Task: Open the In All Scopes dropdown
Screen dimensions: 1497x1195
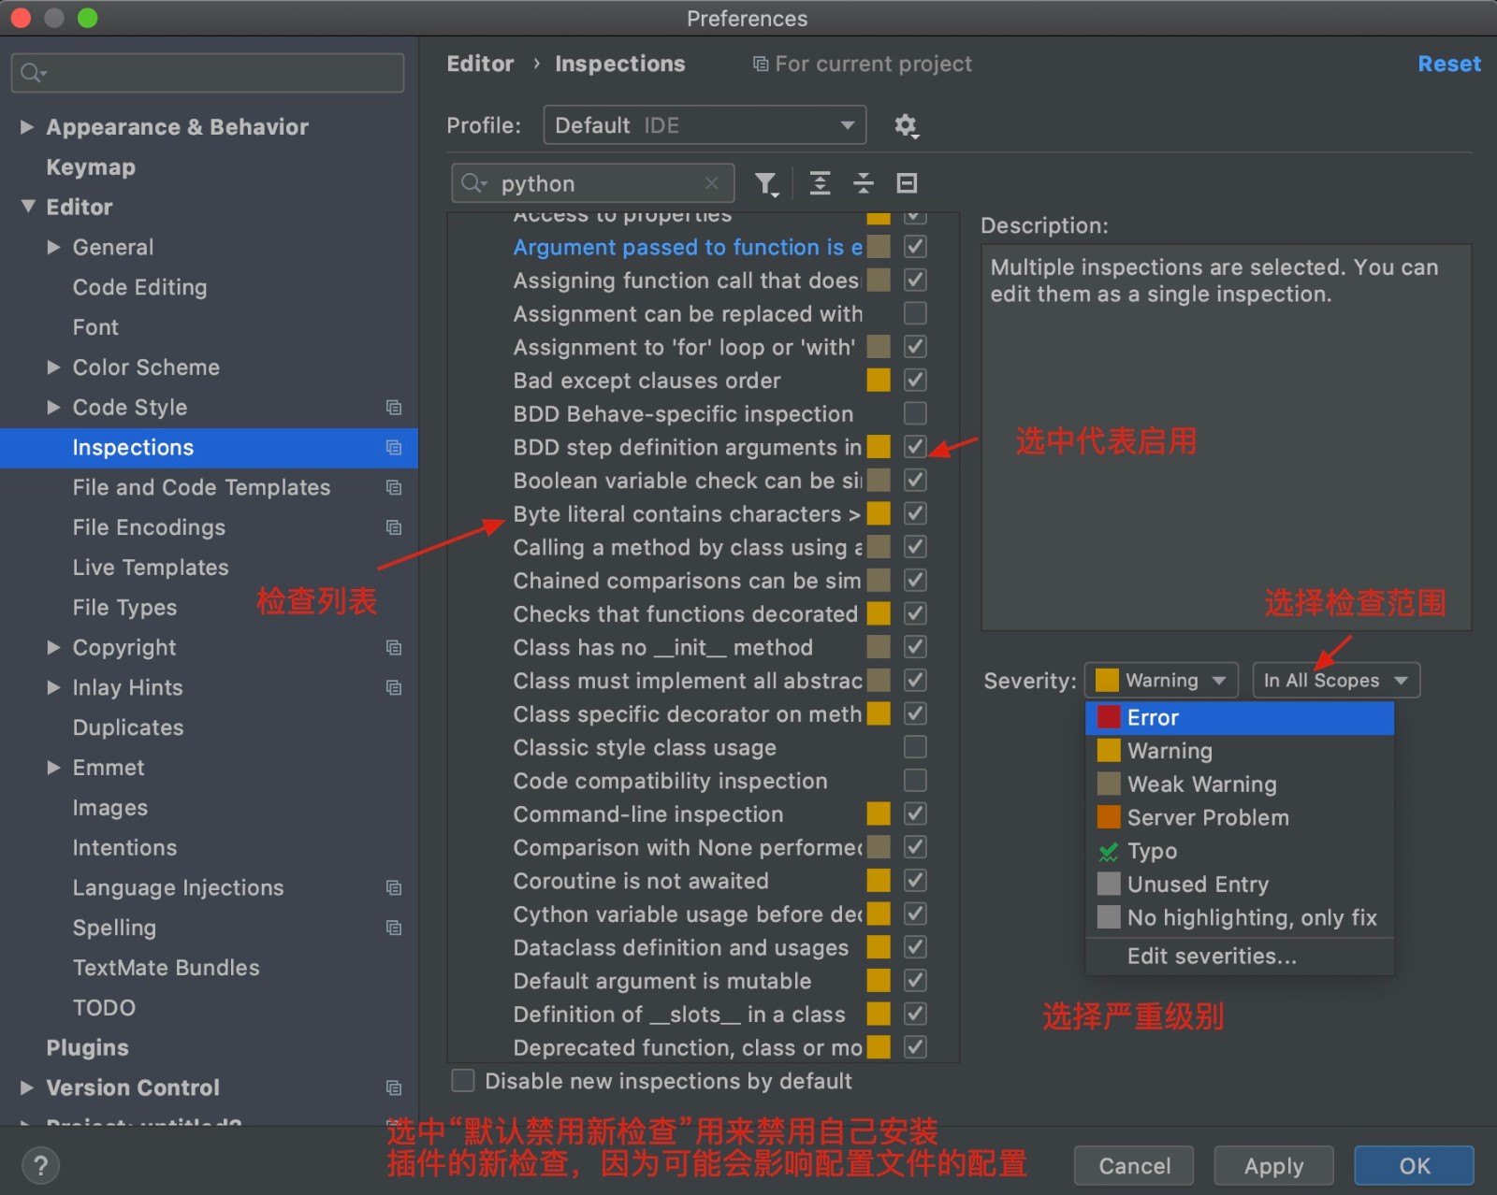Action: click(1336, 680)
